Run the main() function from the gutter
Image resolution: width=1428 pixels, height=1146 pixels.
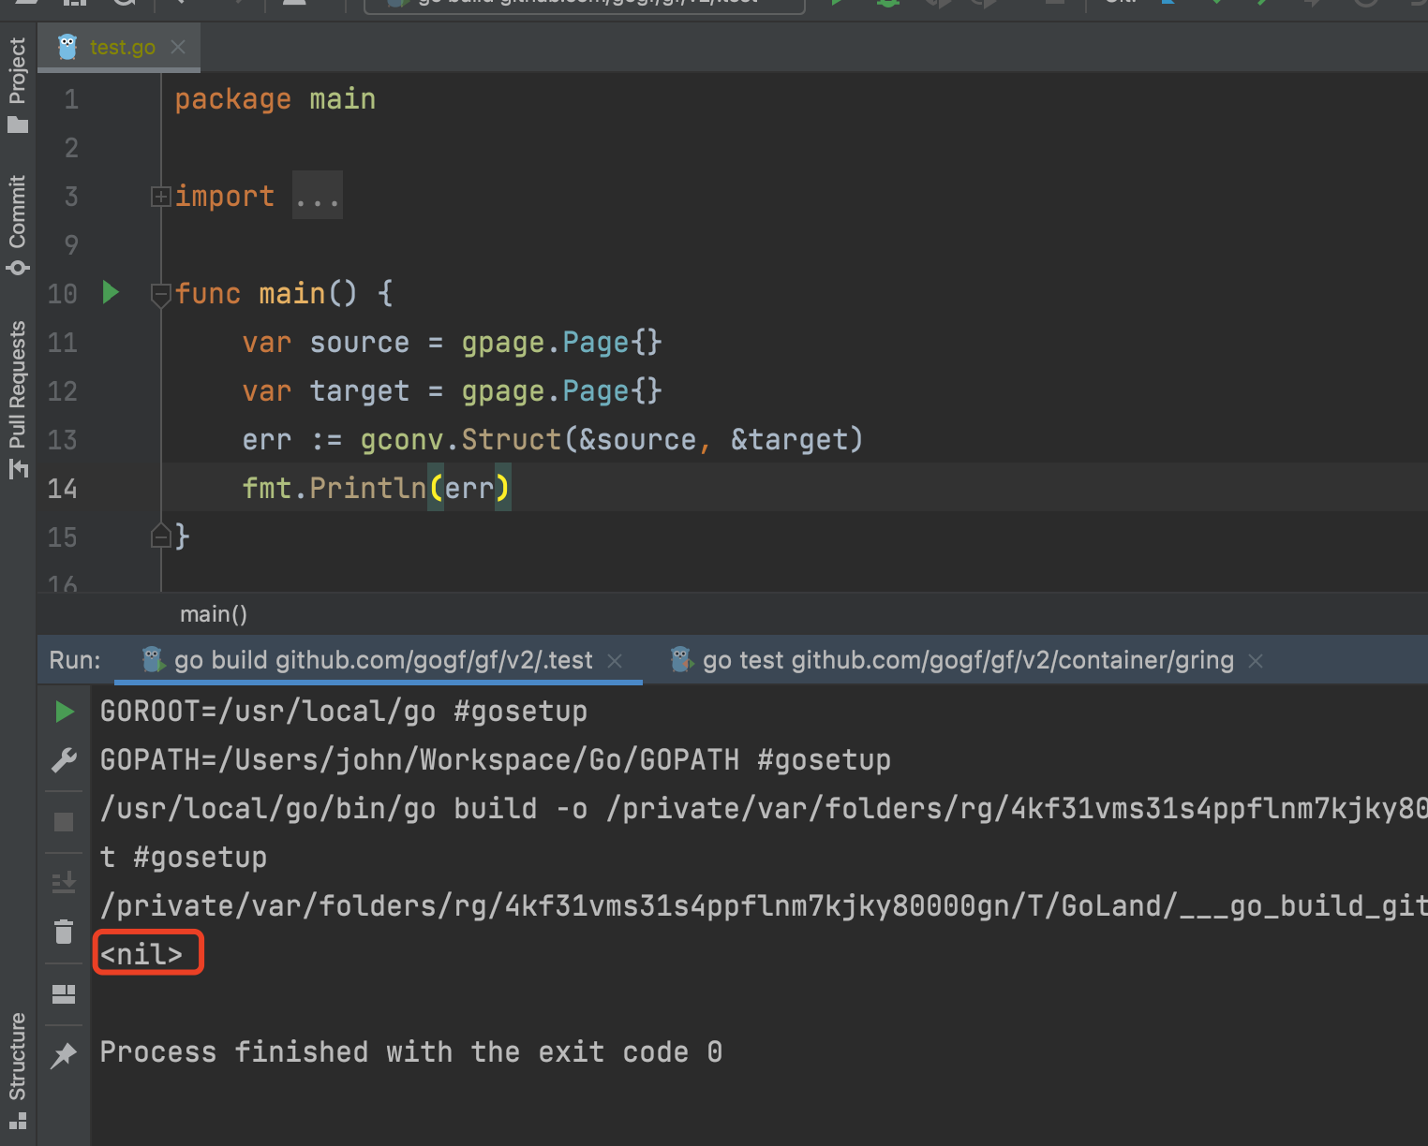tap(110, 293)
